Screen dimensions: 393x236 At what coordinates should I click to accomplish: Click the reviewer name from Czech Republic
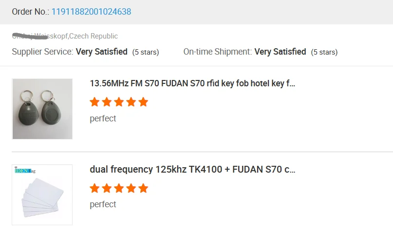[x=40, y=36]
